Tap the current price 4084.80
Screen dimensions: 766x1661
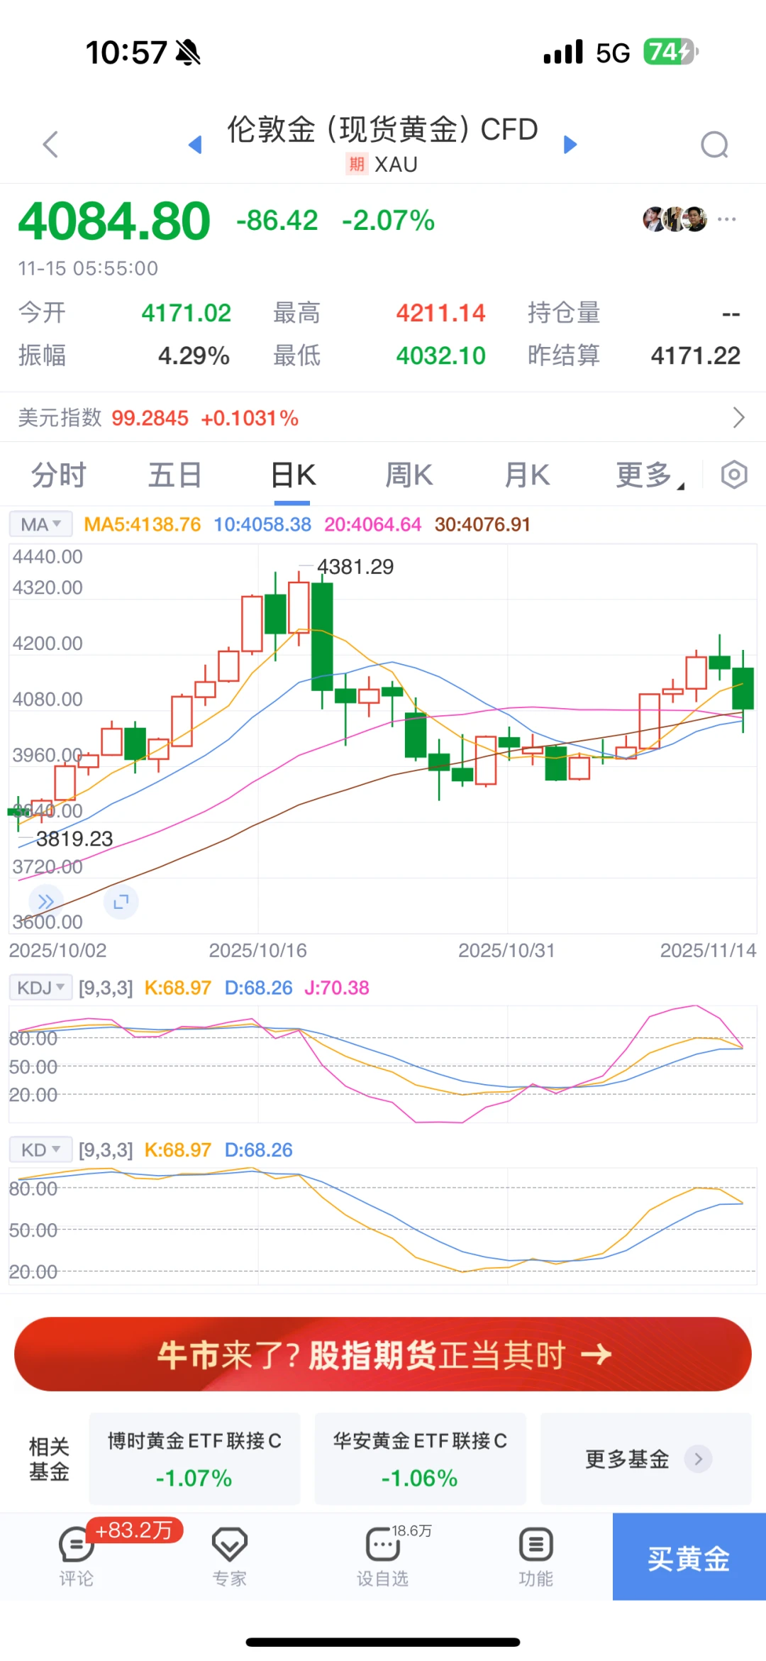pyautogui.click(x=114, y=221)
